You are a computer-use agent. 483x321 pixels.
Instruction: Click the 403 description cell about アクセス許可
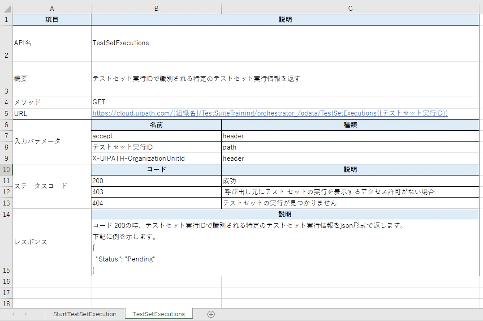(350, 192)
